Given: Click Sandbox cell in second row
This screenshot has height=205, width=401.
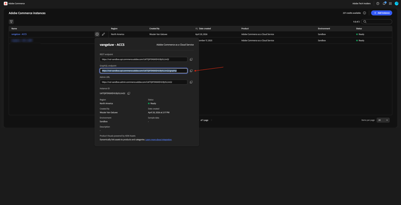Looking at the screenshot, I should click(322, 40).
